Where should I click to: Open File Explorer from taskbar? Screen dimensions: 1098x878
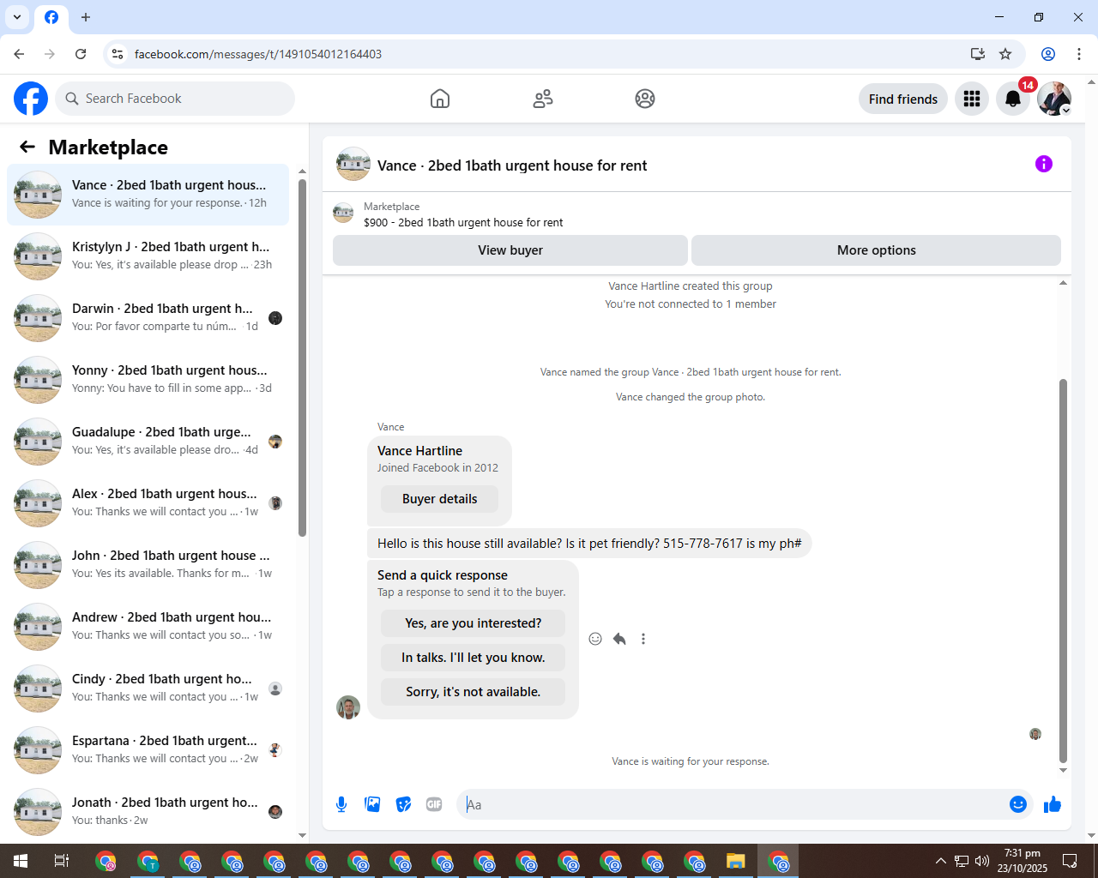736,861
